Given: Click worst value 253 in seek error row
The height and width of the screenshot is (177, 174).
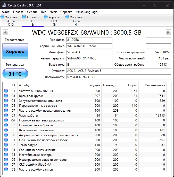Looking at the screenshot, I should (x=116, y=110).
